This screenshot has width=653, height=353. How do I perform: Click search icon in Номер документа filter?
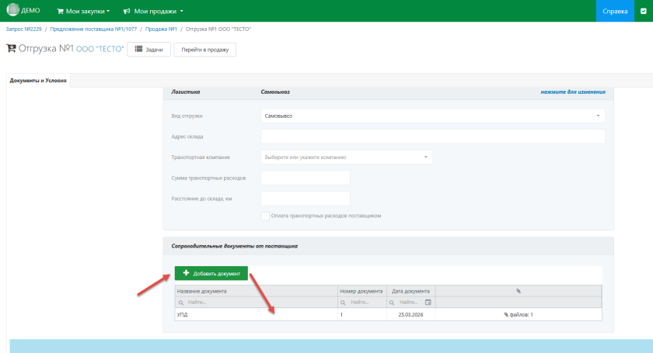pyautogui.click(x=344, y=302)
